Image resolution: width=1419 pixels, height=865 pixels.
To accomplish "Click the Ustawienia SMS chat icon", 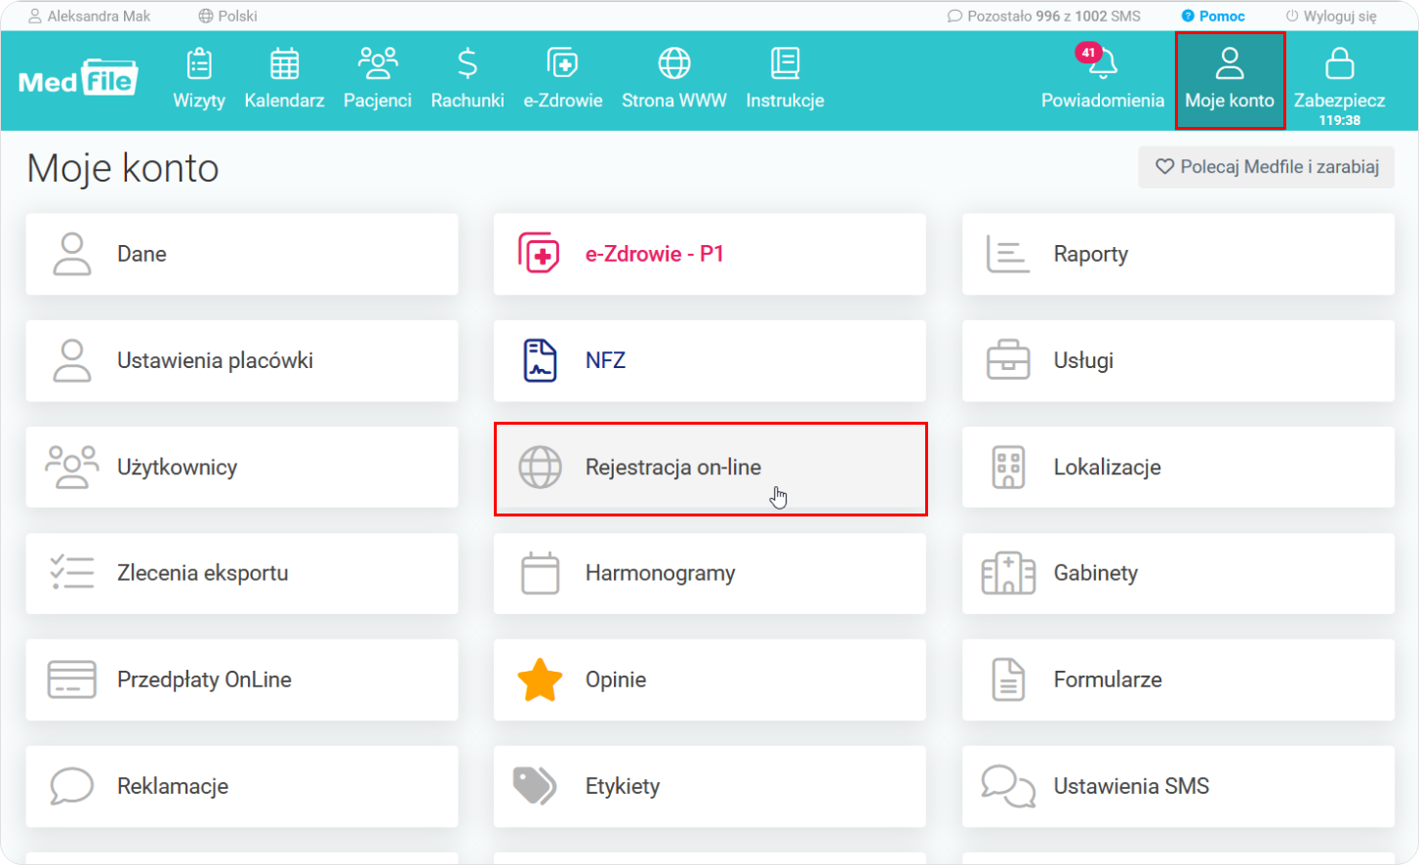I will 1008,786.
